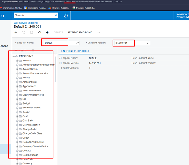189x165 pixels.
Task: Expand the Appointment tree node
Action: pos(17,86)
